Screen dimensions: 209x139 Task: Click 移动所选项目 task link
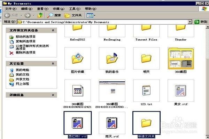point(25,36)
